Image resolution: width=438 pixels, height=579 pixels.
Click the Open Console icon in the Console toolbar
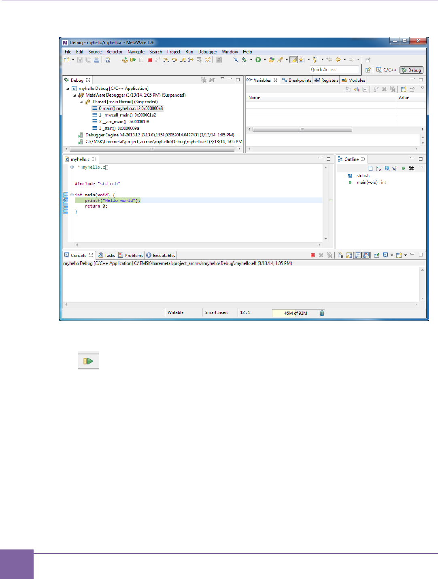pyautogui.click(x=399, y=255)
